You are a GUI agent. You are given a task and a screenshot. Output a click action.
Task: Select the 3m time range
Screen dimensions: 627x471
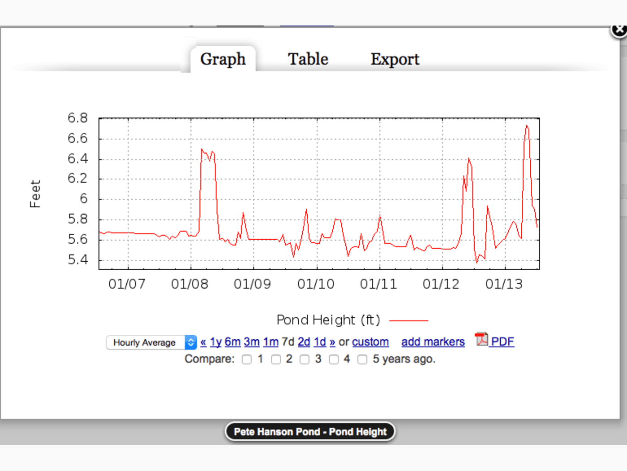(x=252, y=342)
